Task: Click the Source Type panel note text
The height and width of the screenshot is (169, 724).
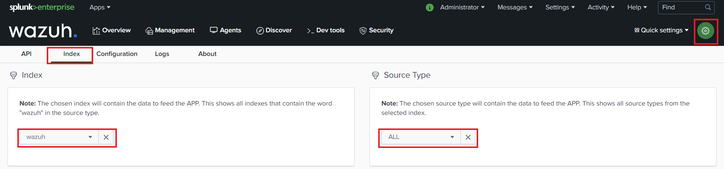Action: coord(535,108)
